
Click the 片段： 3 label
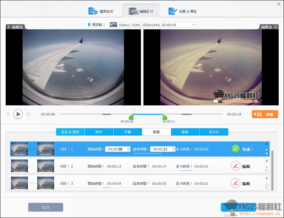pyautogui.click(x=66, y=184)
